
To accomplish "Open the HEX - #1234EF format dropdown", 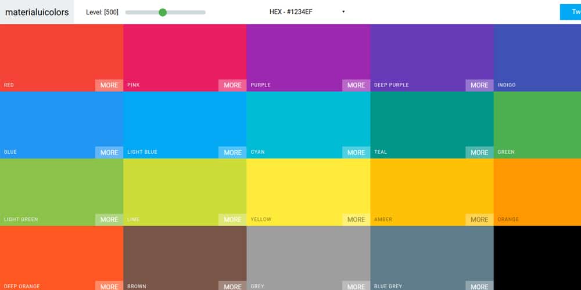I will tap(307, 12).
